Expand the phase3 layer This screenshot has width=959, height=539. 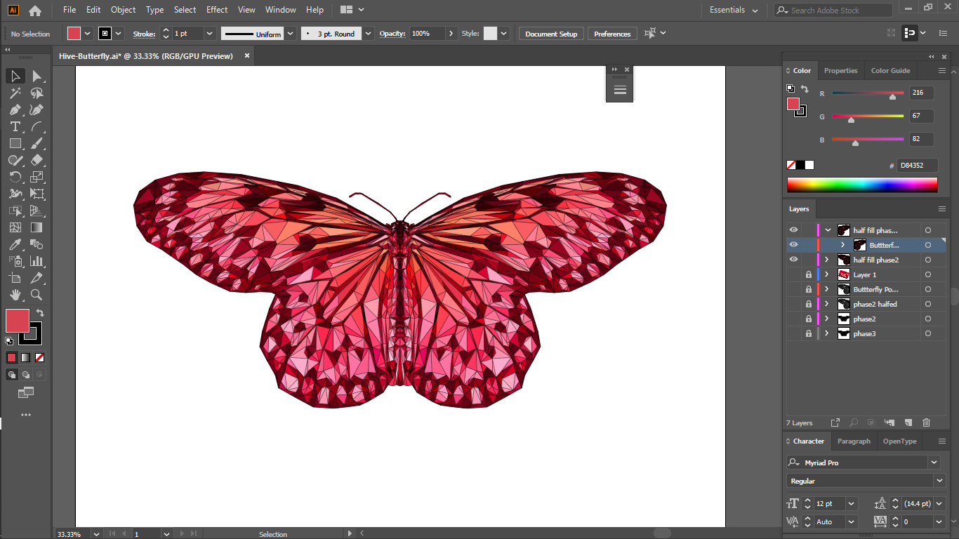tap(827, 333)
